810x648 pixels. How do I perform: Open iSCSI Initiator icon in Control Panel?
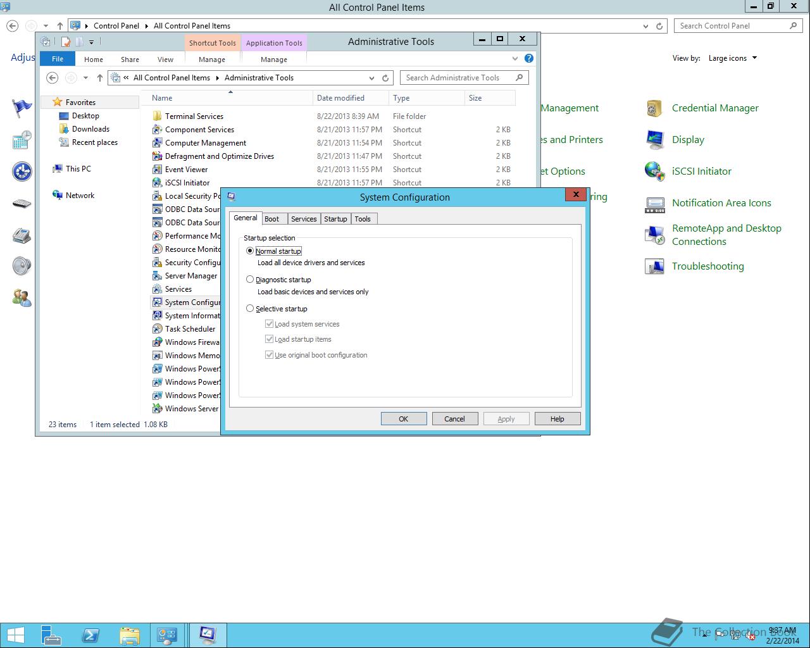654,171
